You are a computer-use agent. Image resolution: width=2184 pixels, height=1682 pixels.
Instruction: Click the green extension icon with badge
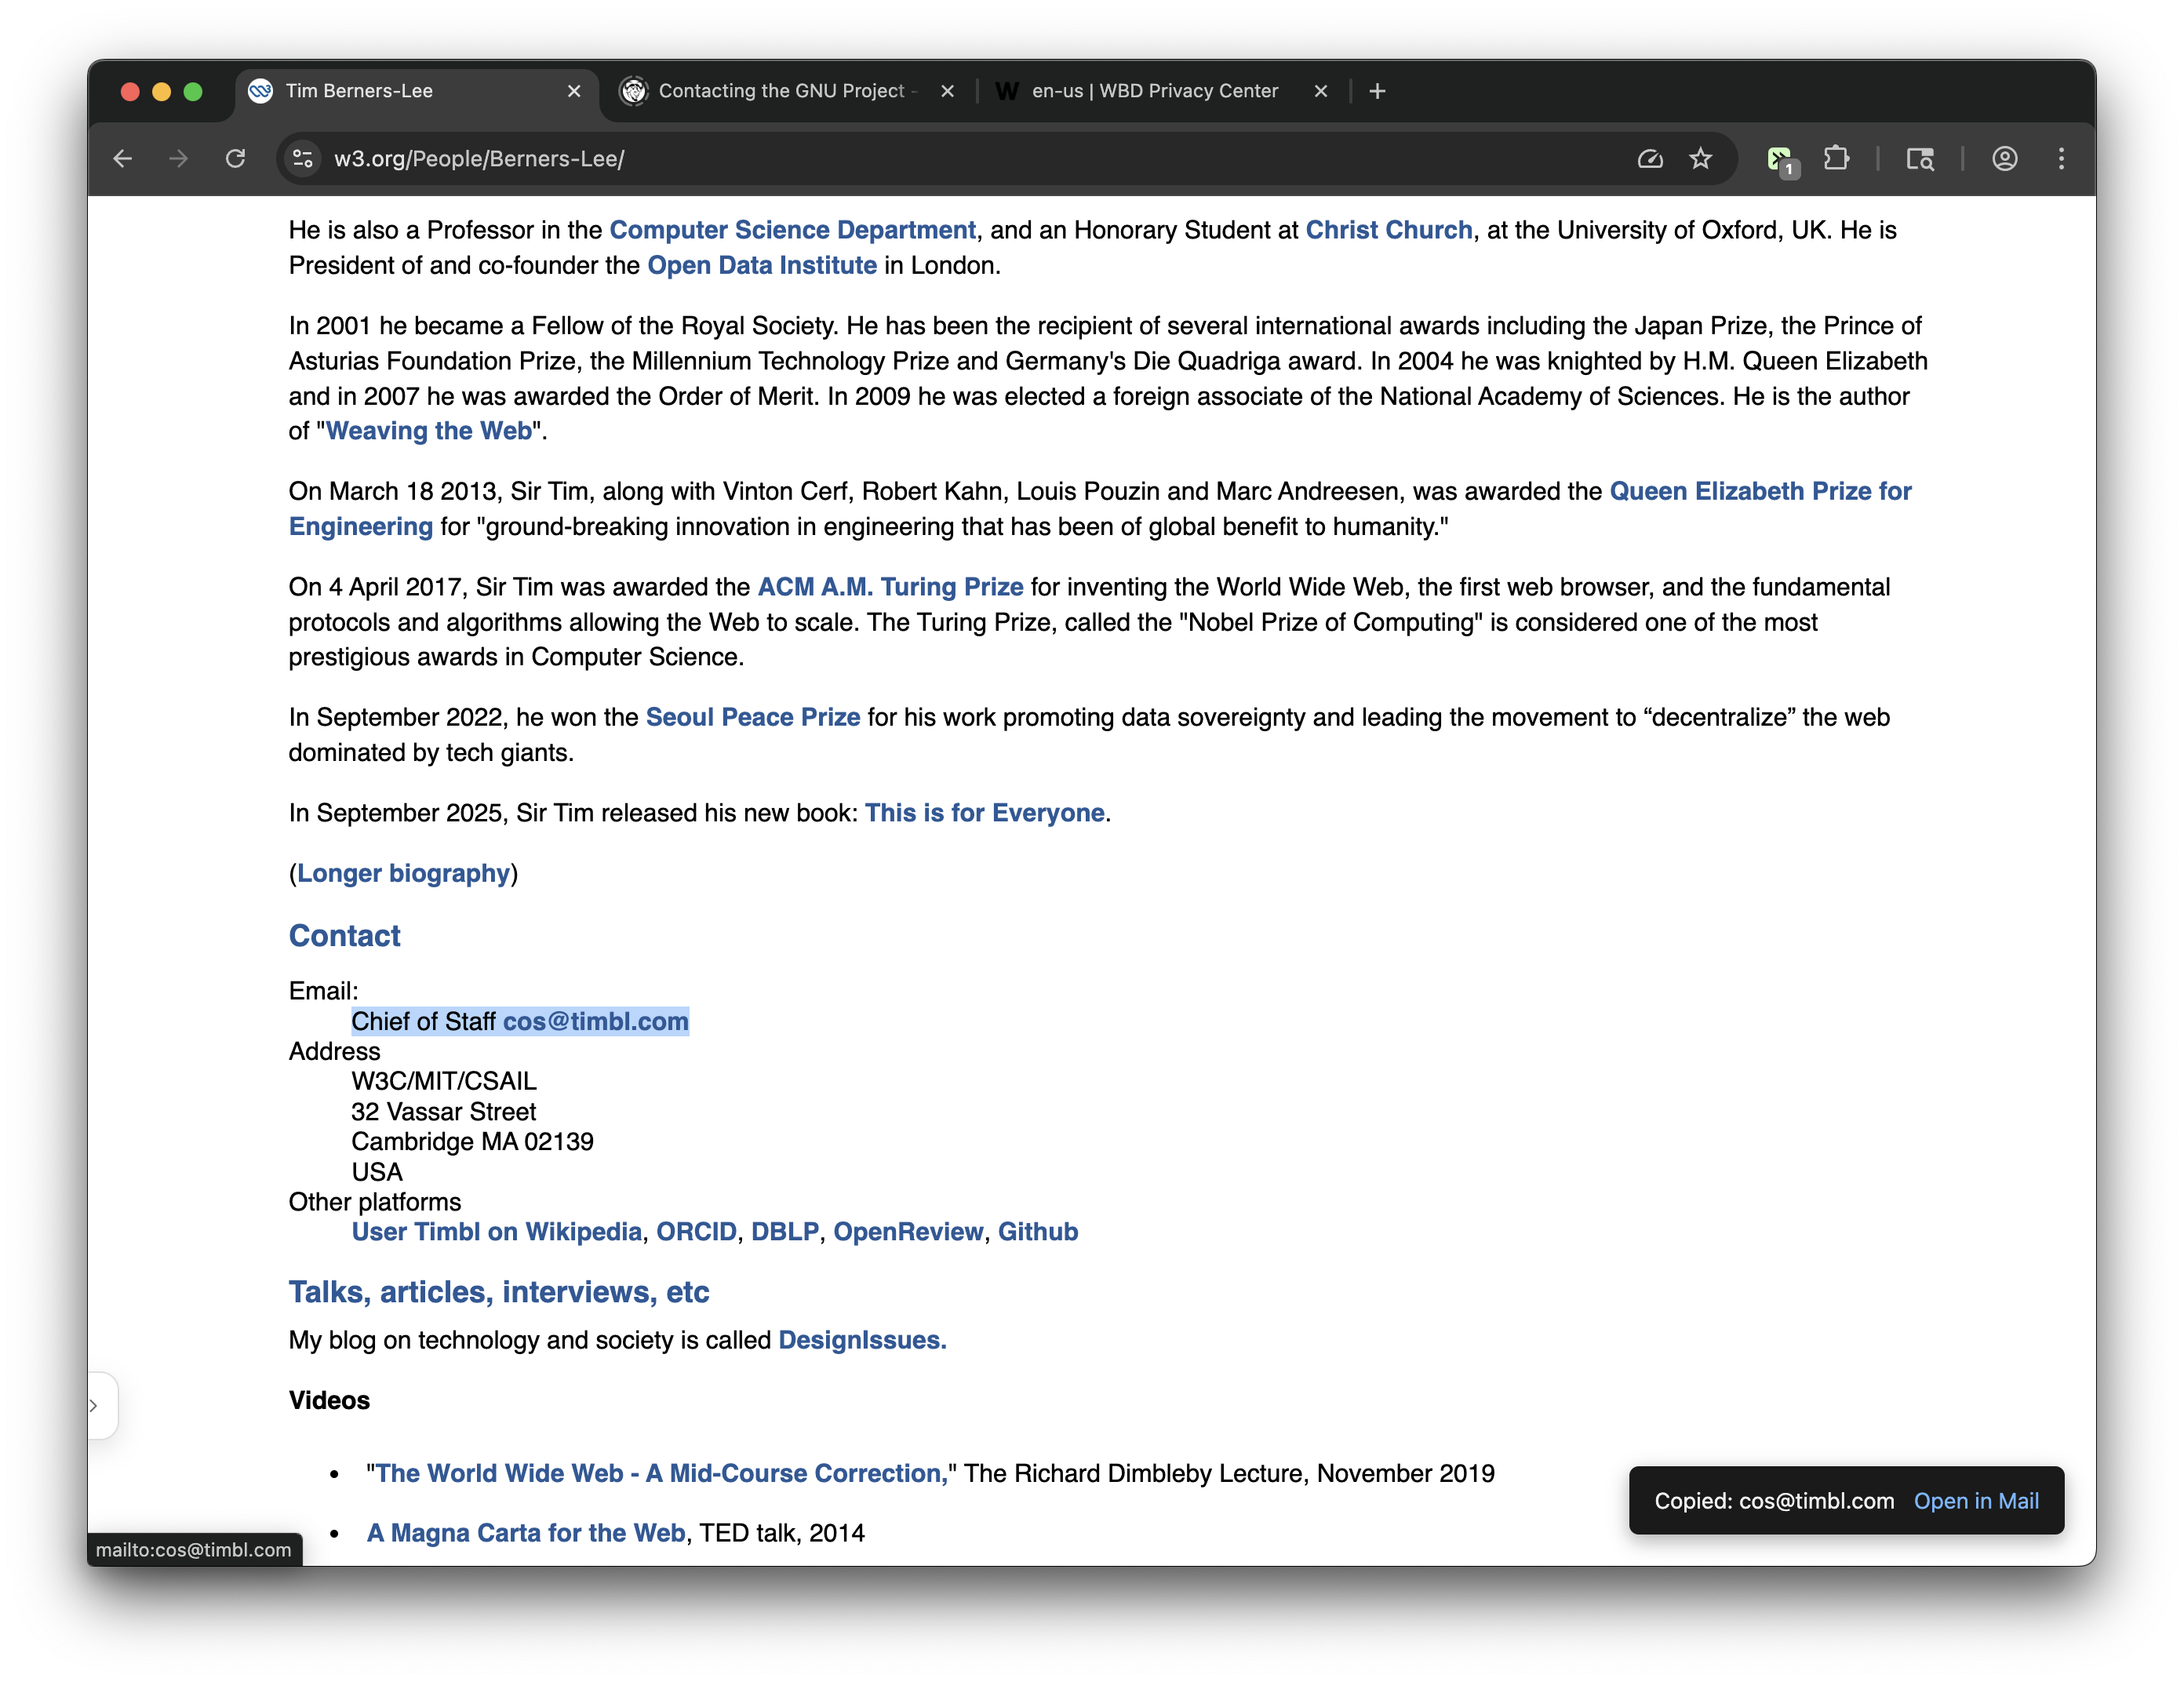(x=1779, y=159)
